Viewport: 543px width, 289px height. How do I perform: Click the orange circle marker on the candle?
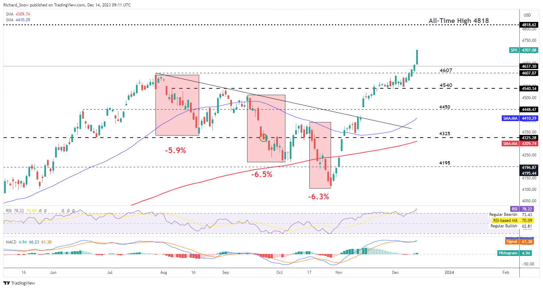click(263, 138)
